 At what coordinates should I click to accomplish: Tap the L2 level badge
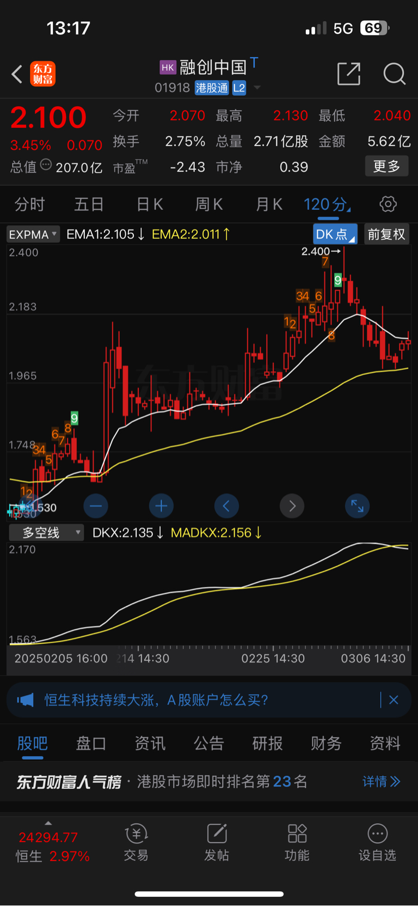click(x=239, y=88)
